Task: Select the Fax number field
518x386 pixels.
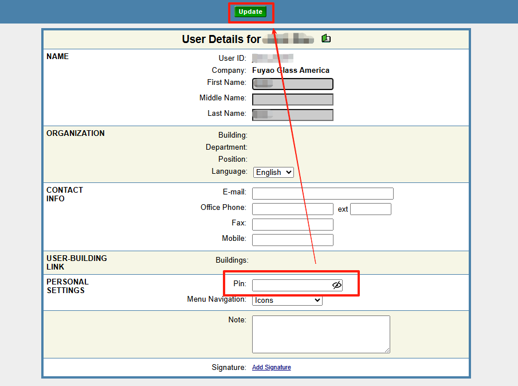Action: pos(292,224)
